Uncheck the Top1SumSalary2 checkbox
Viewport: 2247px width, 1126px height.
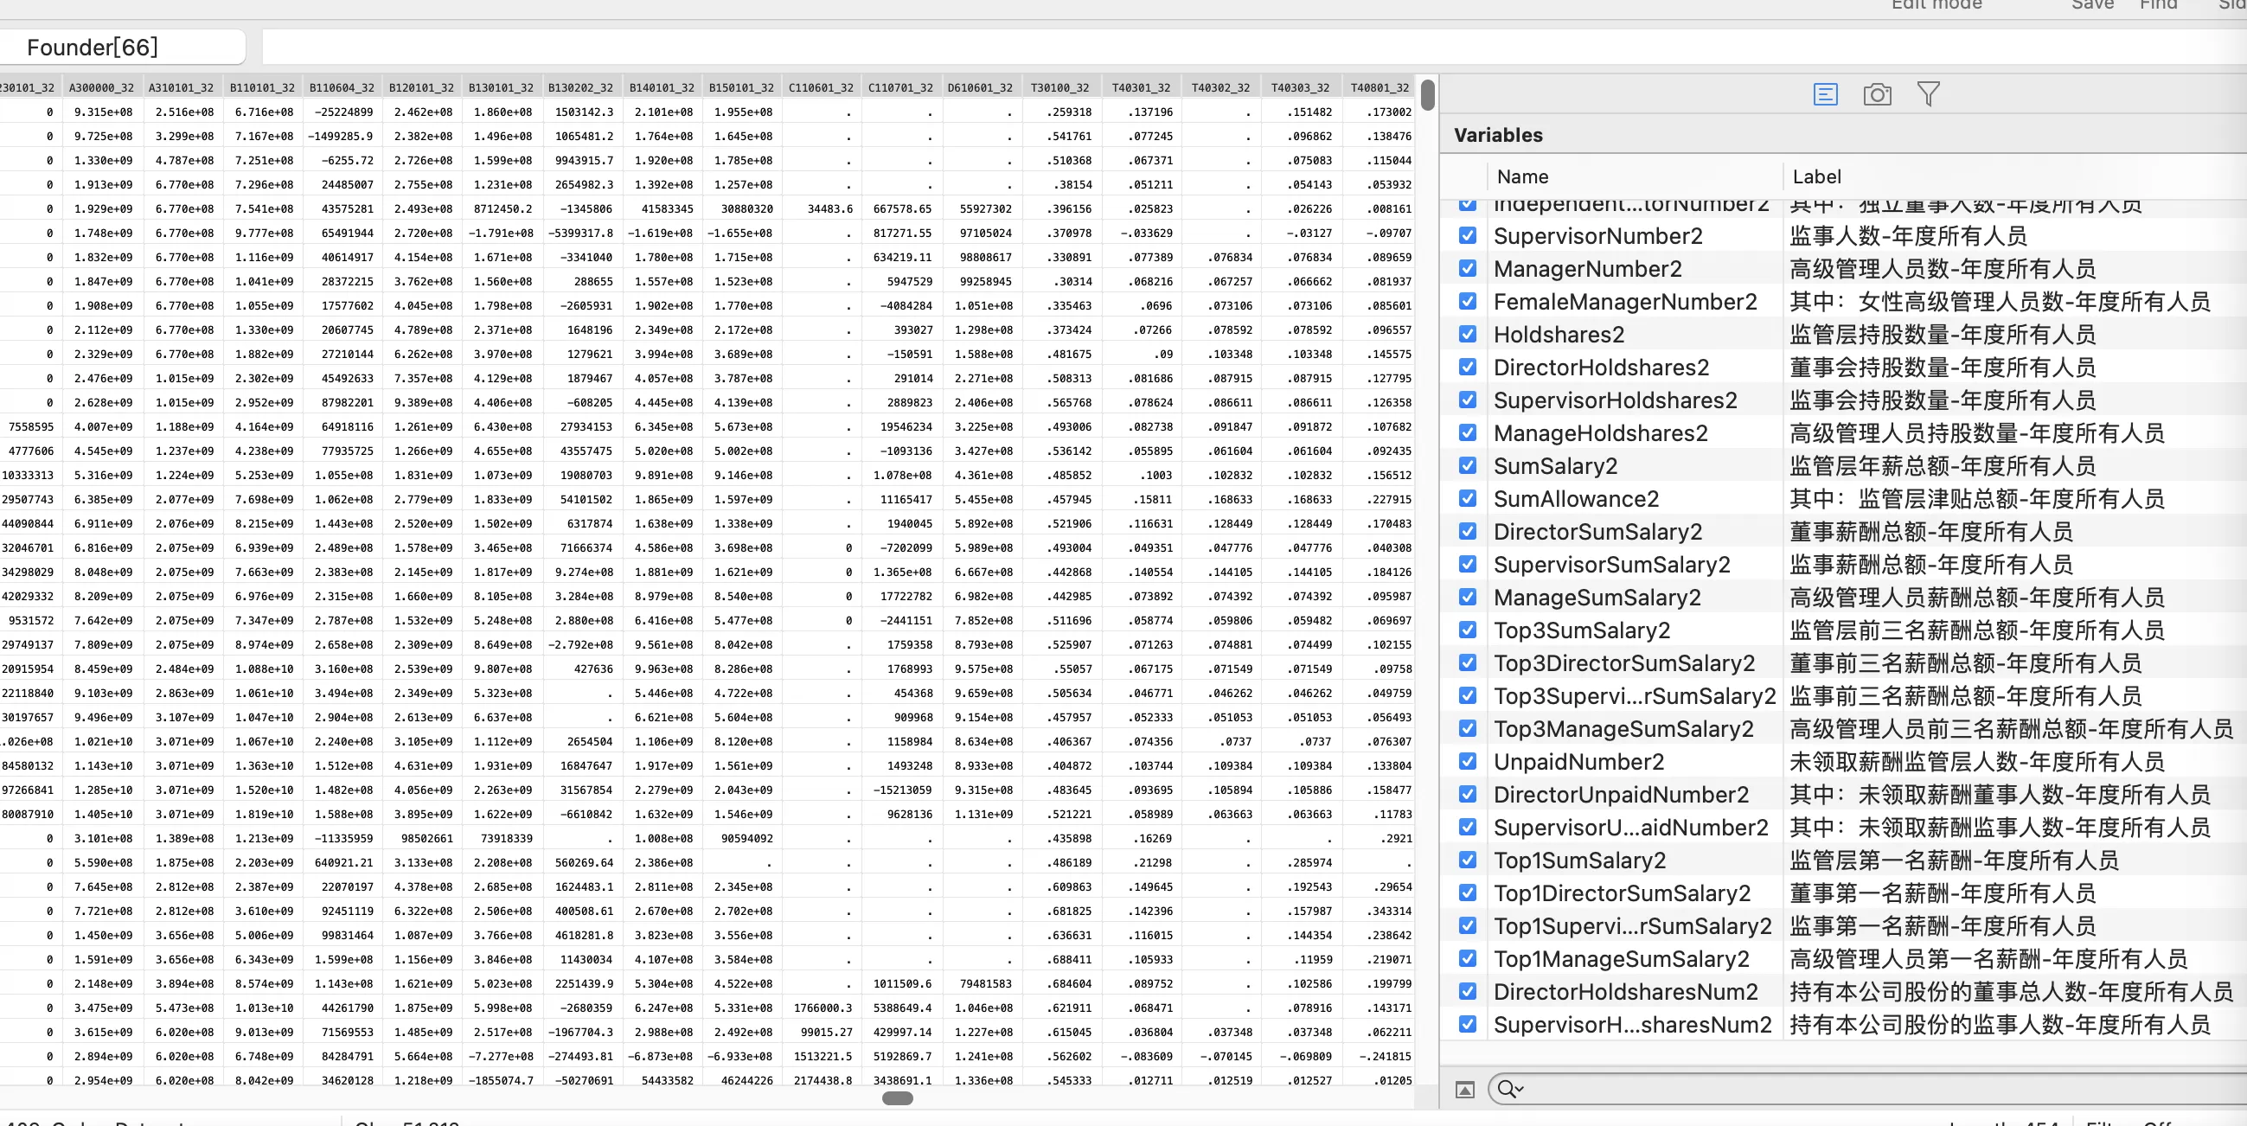pos(1468,860)
